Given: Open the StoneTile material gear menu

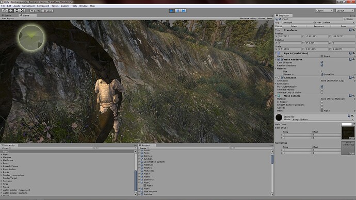Looking at the screenshot, I should click(x=352, y=116).
